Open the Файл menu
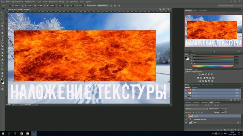This screenshot has height=136, width=243. point(8,2)
